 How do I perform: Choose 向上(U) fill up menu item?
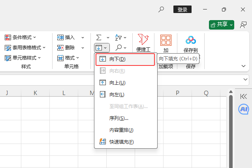126,83
